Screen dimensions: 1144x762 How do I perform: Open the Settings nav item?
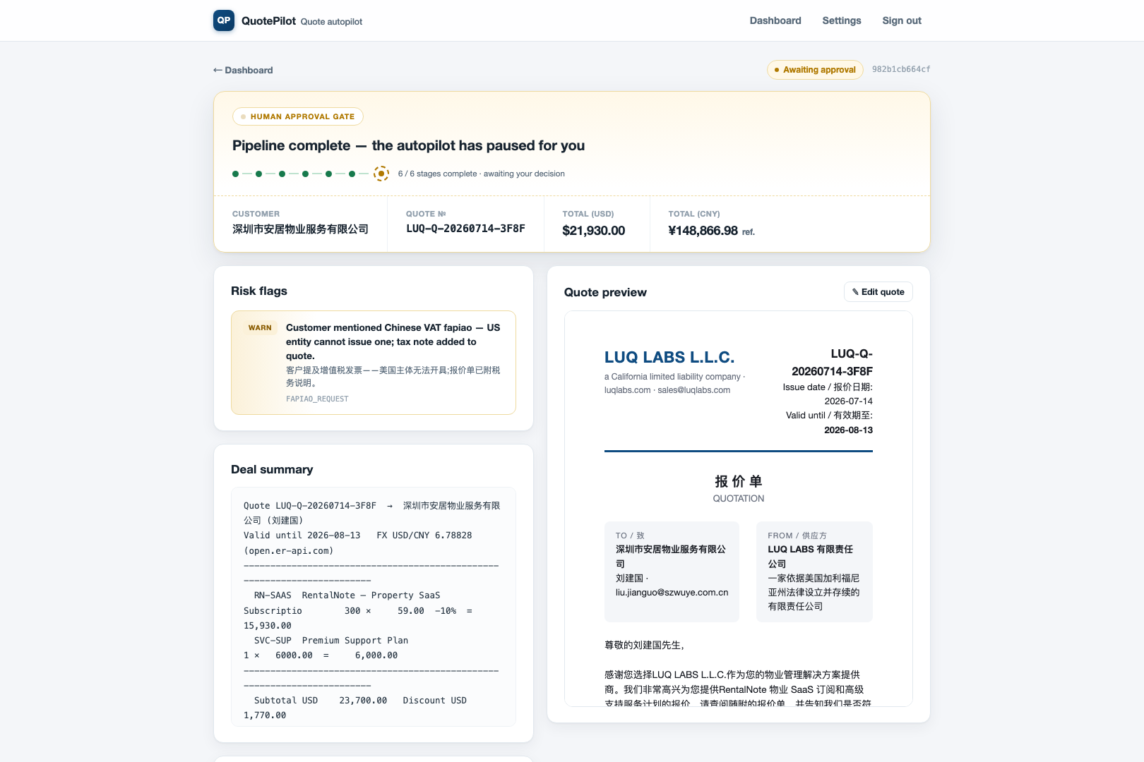click(x=842, y=20)
